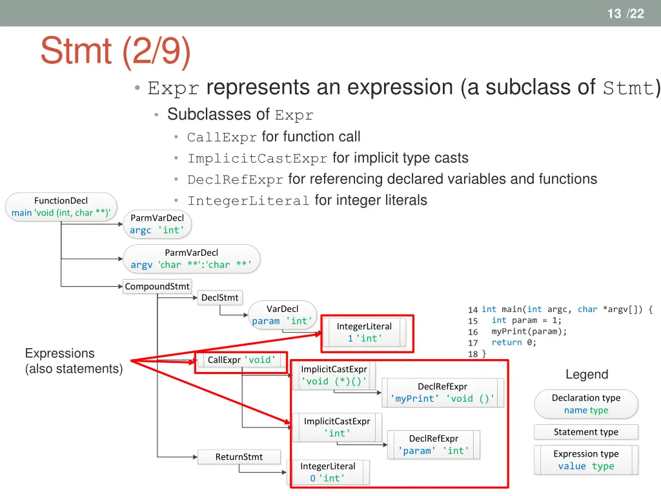Viewport: 661px width, 496px height.
Task: Click the Legend heading
Action: click(587, 375)
